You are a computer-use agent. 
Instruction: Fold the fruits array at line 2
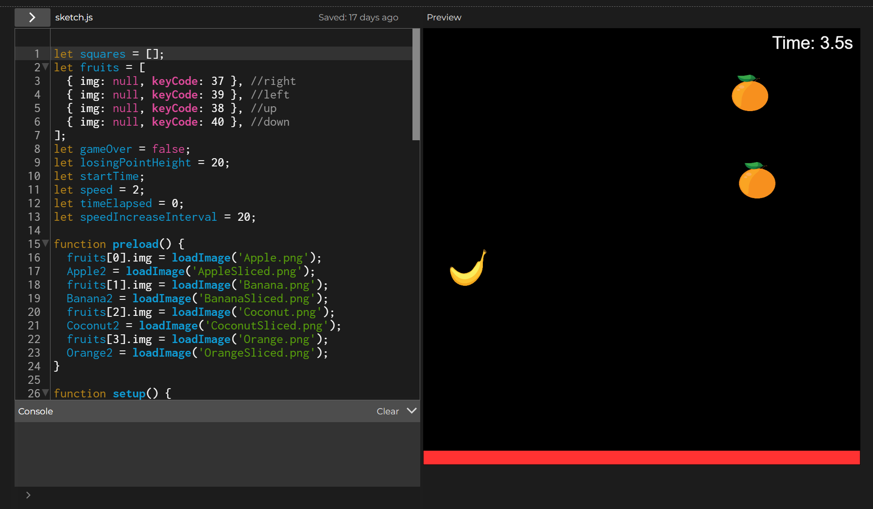pos(46,67)
